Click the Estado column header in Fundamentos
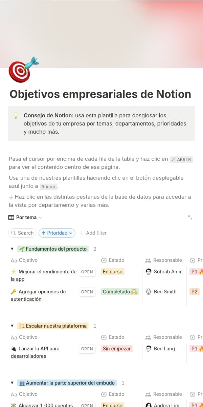This screenshot has width=203, height=407. point(116,260)
